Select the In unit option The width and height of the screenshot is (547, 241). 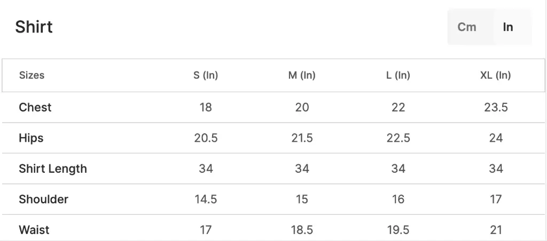coord(508,27)
